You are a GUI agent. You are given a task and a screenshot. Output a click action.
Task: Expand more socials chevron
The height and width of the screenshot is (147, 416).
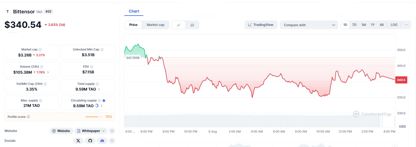112,141
